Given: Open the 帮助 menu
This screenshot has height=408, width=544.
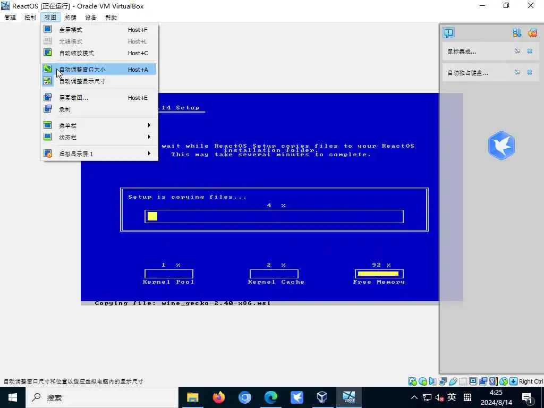Looking at the screenshot, I should [111, 18].
